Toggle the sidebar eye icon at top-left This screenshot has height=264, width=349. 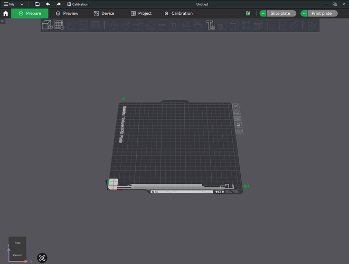(x=3, y=21)
